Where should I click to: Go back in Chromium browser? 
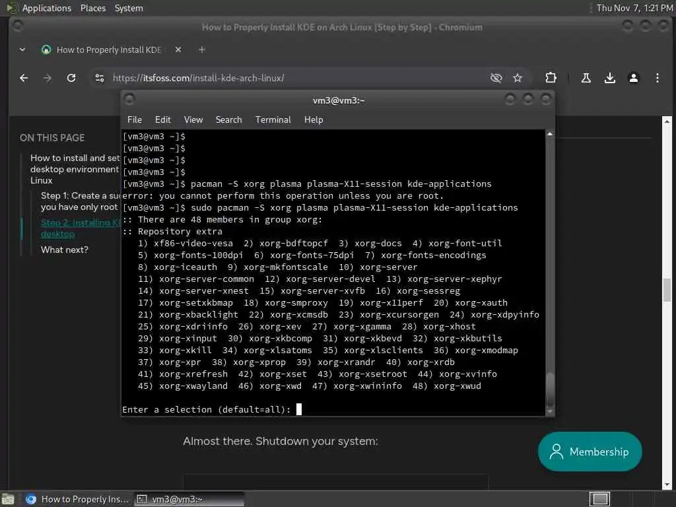(24, 78)
